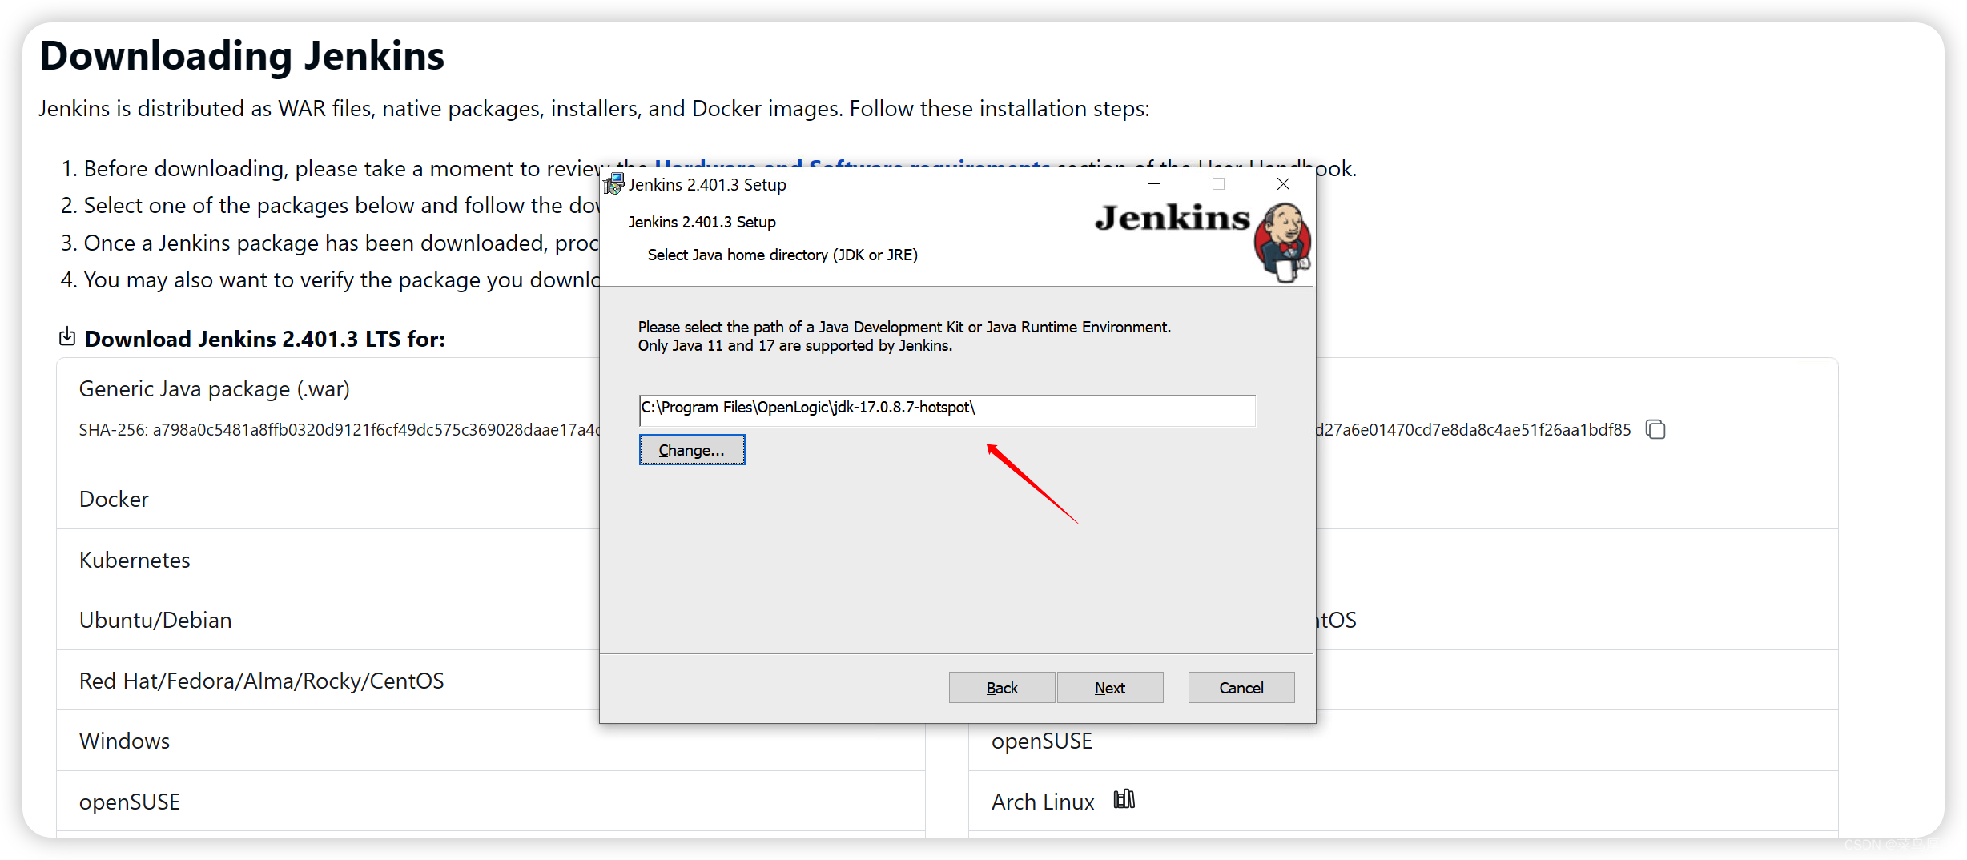Click 'Select Java home directory (JDK or JRE)' text
This screenshot has width=1967, height=860.
[x=782, y=255]
